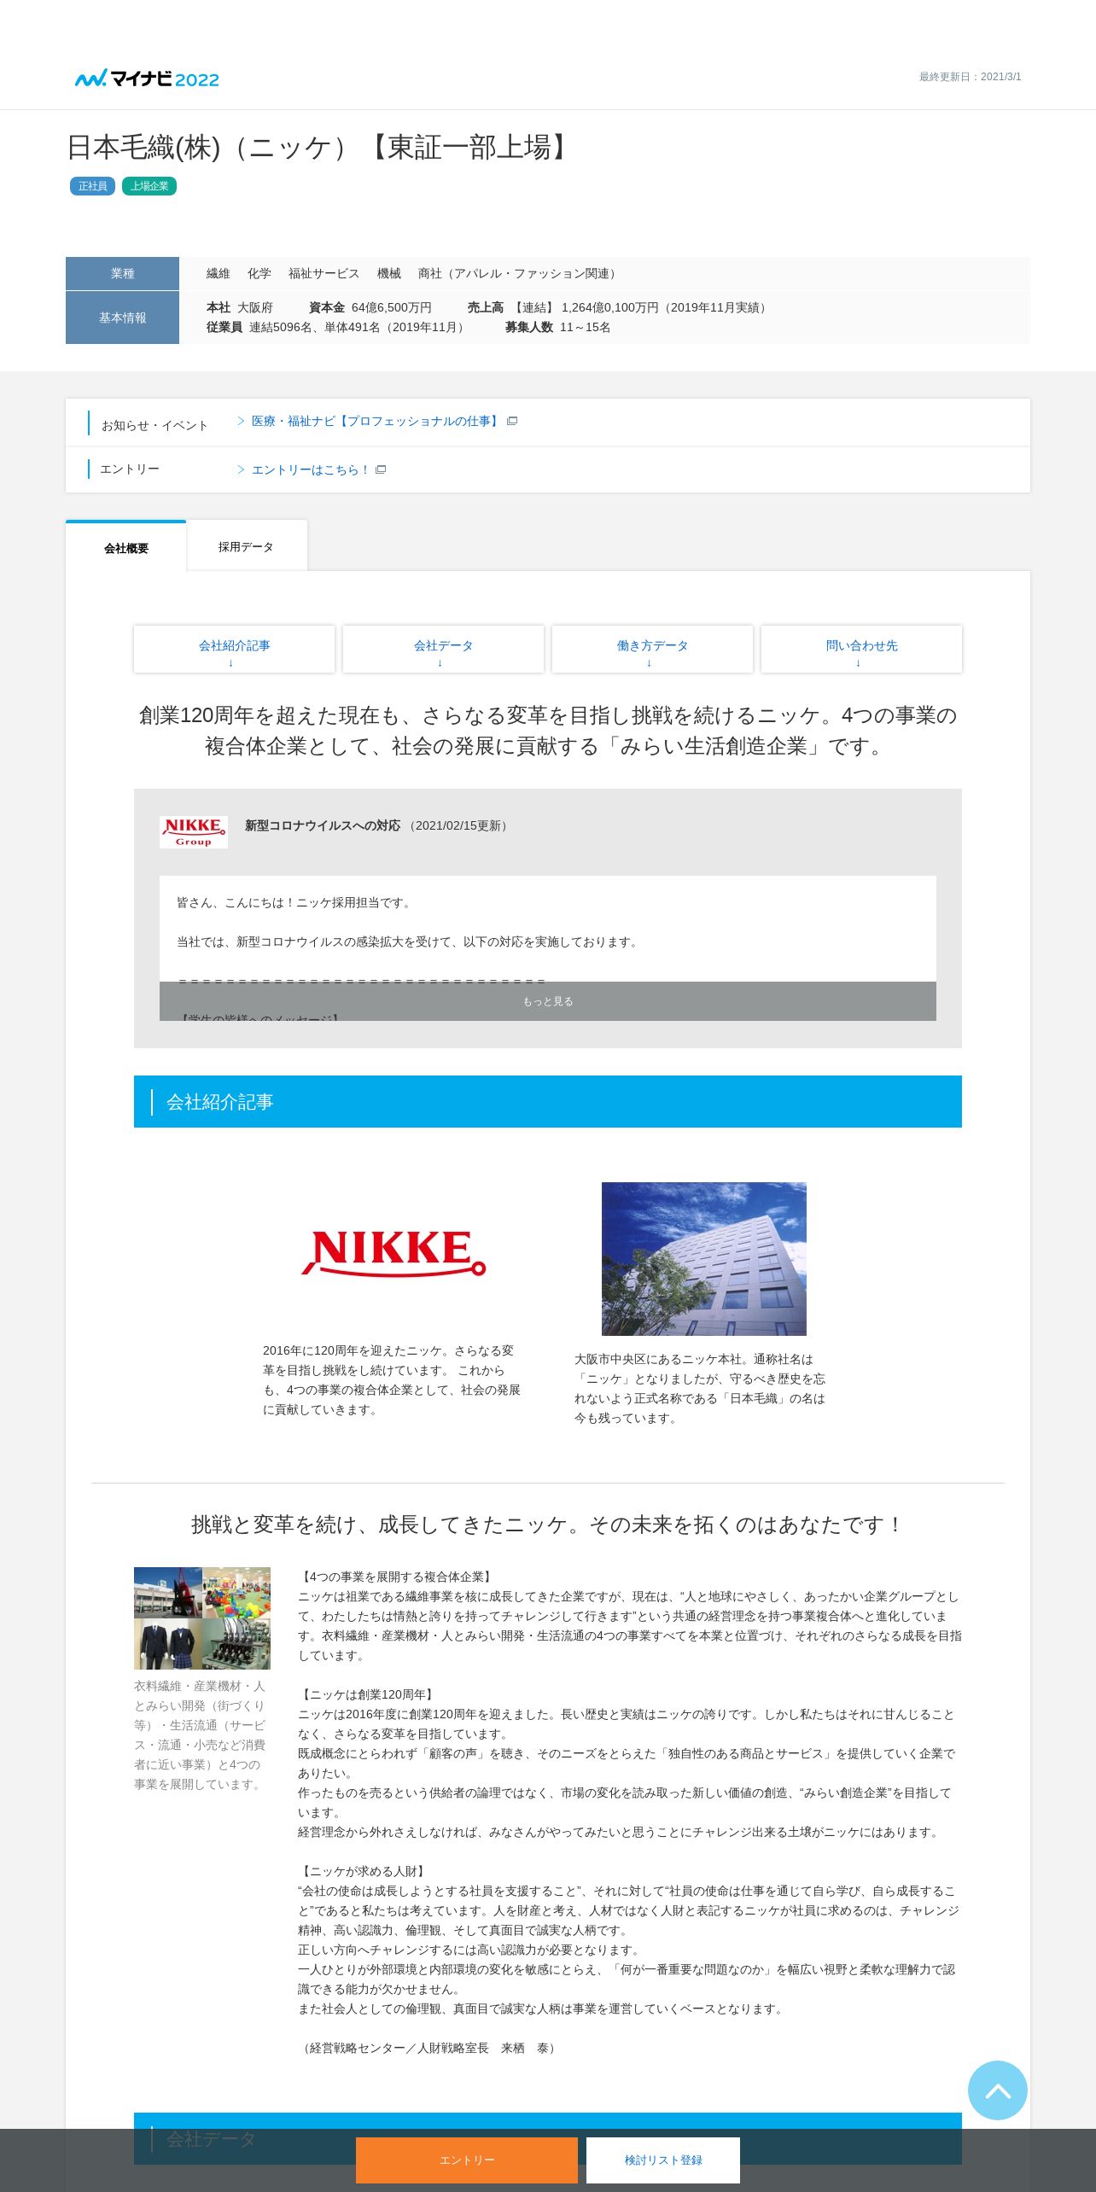Jump to 会社データ section anchor
The width and height of the screenshot is (1096, 2192).
click(x=443, y=650)
